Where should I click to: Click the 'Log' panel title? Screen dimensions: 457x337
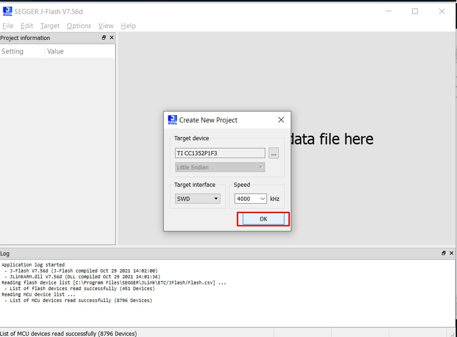click(x=5, y=253)
